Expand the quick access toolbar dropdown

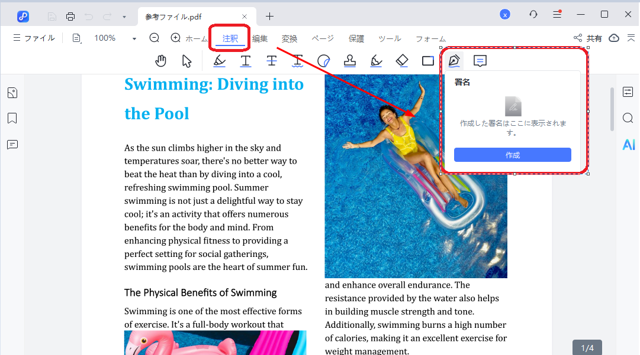124,17
